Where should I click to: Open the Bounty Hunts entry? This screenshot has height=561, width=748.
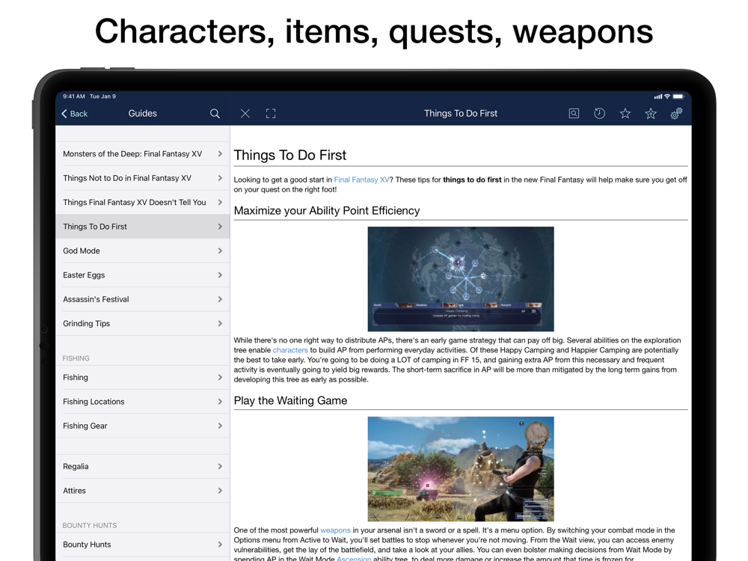click(x=143, y=545)
